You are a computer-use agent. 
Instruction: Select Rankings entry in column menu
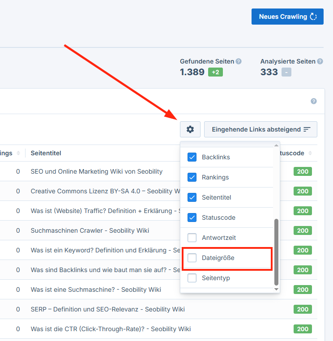(215, 177)
